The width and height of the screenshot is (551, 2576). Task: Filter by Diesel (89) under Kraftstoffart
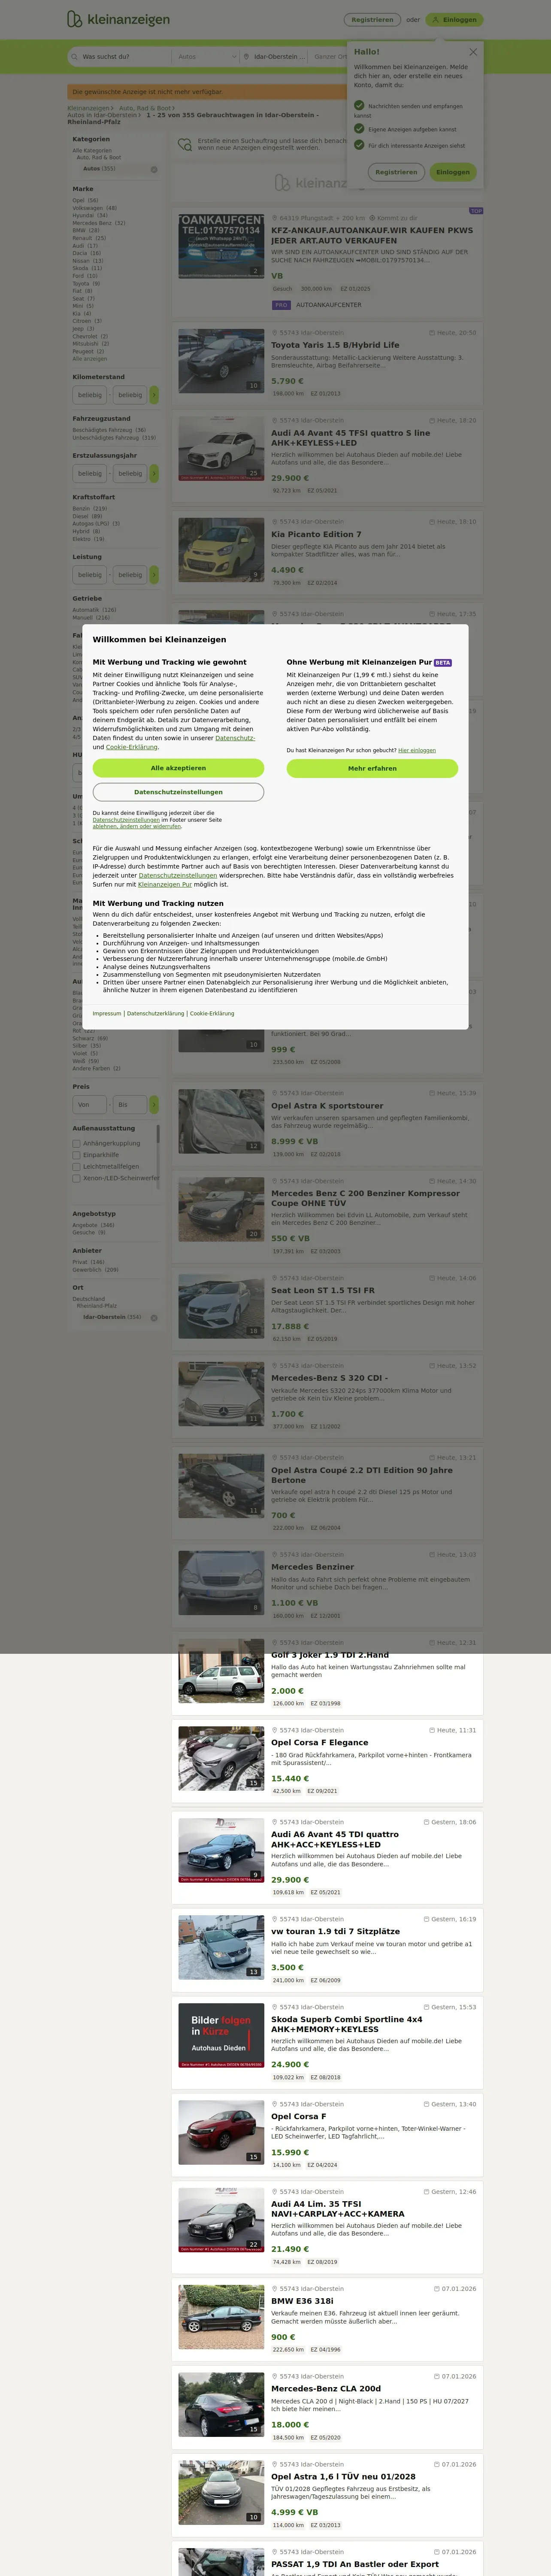pos(87,516)
